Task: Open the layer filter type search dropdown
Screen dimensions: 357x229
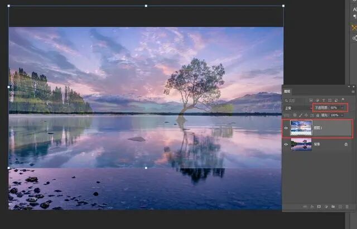Action: [x=295, y=100]
